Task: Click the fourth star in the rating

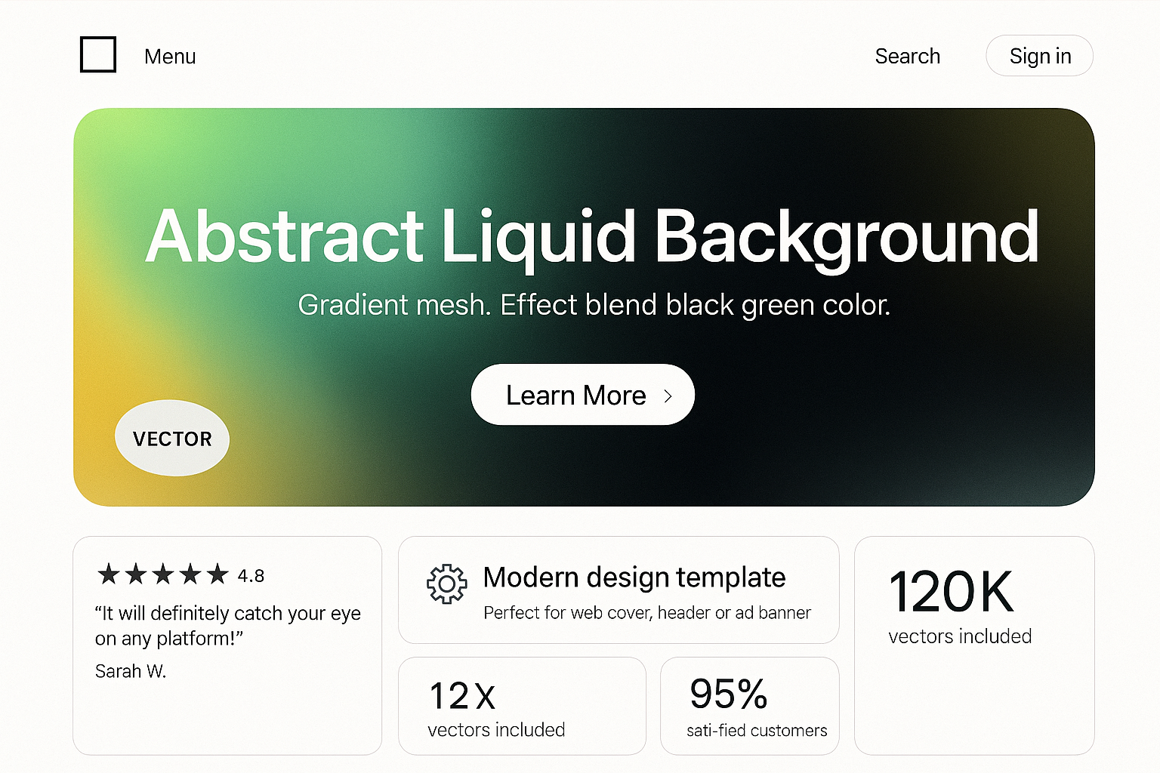Action: click(190, 574)
